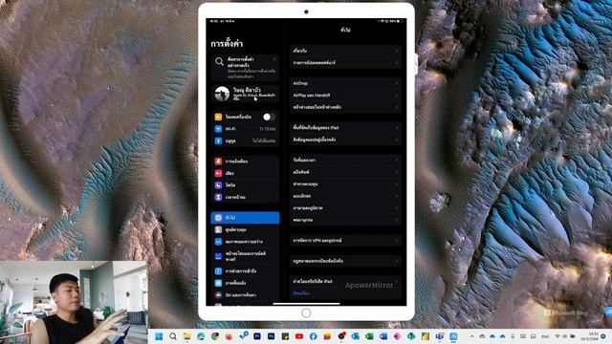Open Windows taskbar Search
The width and height of the screenshot is (612, 344).
pyautogui.click(x=173, y=336)
